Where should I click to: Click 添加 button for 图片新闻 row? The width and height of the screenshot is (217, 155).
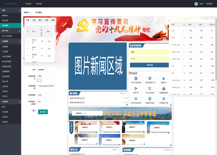pyautogui.click(x=49, y=41)
